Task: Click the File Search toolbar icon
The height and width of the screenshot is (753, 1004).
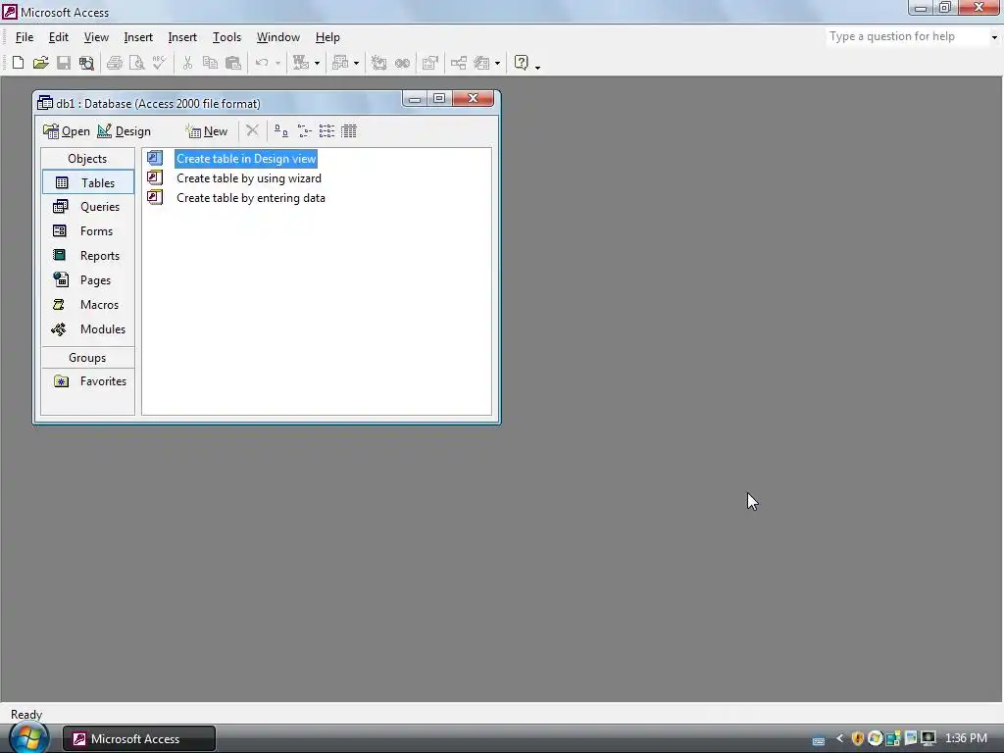Action: click(86, 63)
